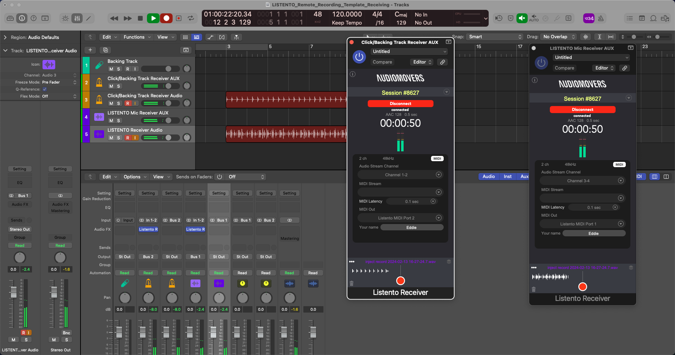Click the Tuner fork icon

click(x=557, y=18)
